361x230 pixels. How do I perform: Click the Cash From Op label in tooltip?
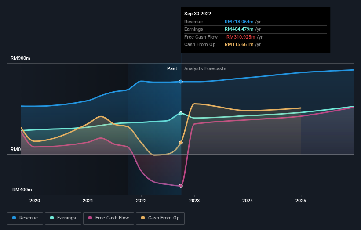[x=200, y=45]
